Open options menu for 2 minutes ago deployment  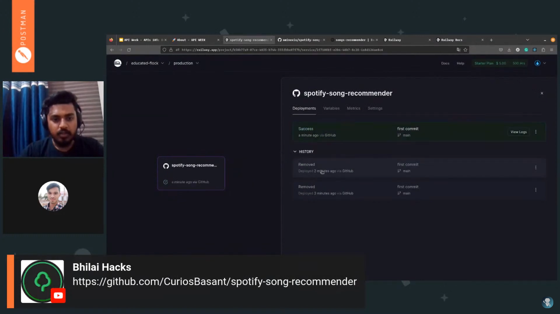click(x=536, y=168)
